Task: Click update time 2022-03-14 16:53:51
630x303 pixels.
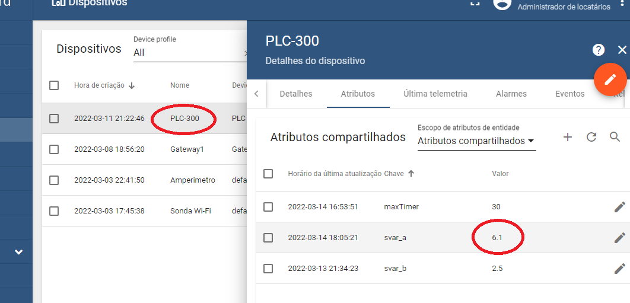Action: (323, 207)
